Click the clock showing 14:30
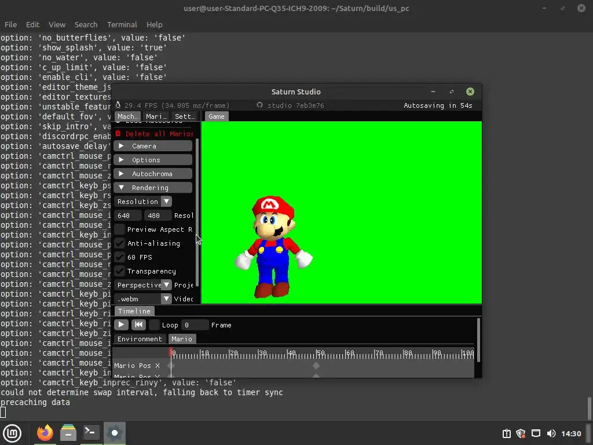The image size is (593, 445). pos(570,433)
